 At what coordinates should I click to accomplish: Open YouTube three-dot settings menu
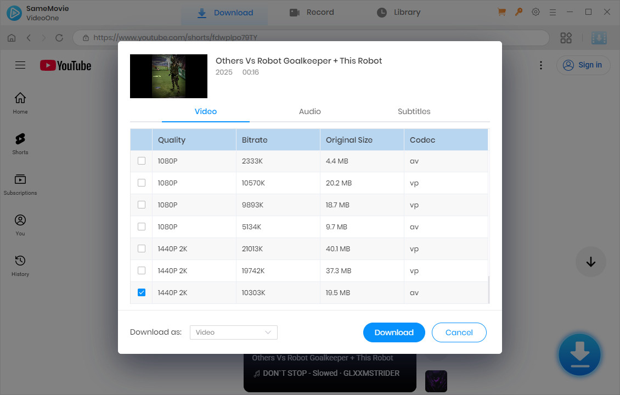[541, 65]
